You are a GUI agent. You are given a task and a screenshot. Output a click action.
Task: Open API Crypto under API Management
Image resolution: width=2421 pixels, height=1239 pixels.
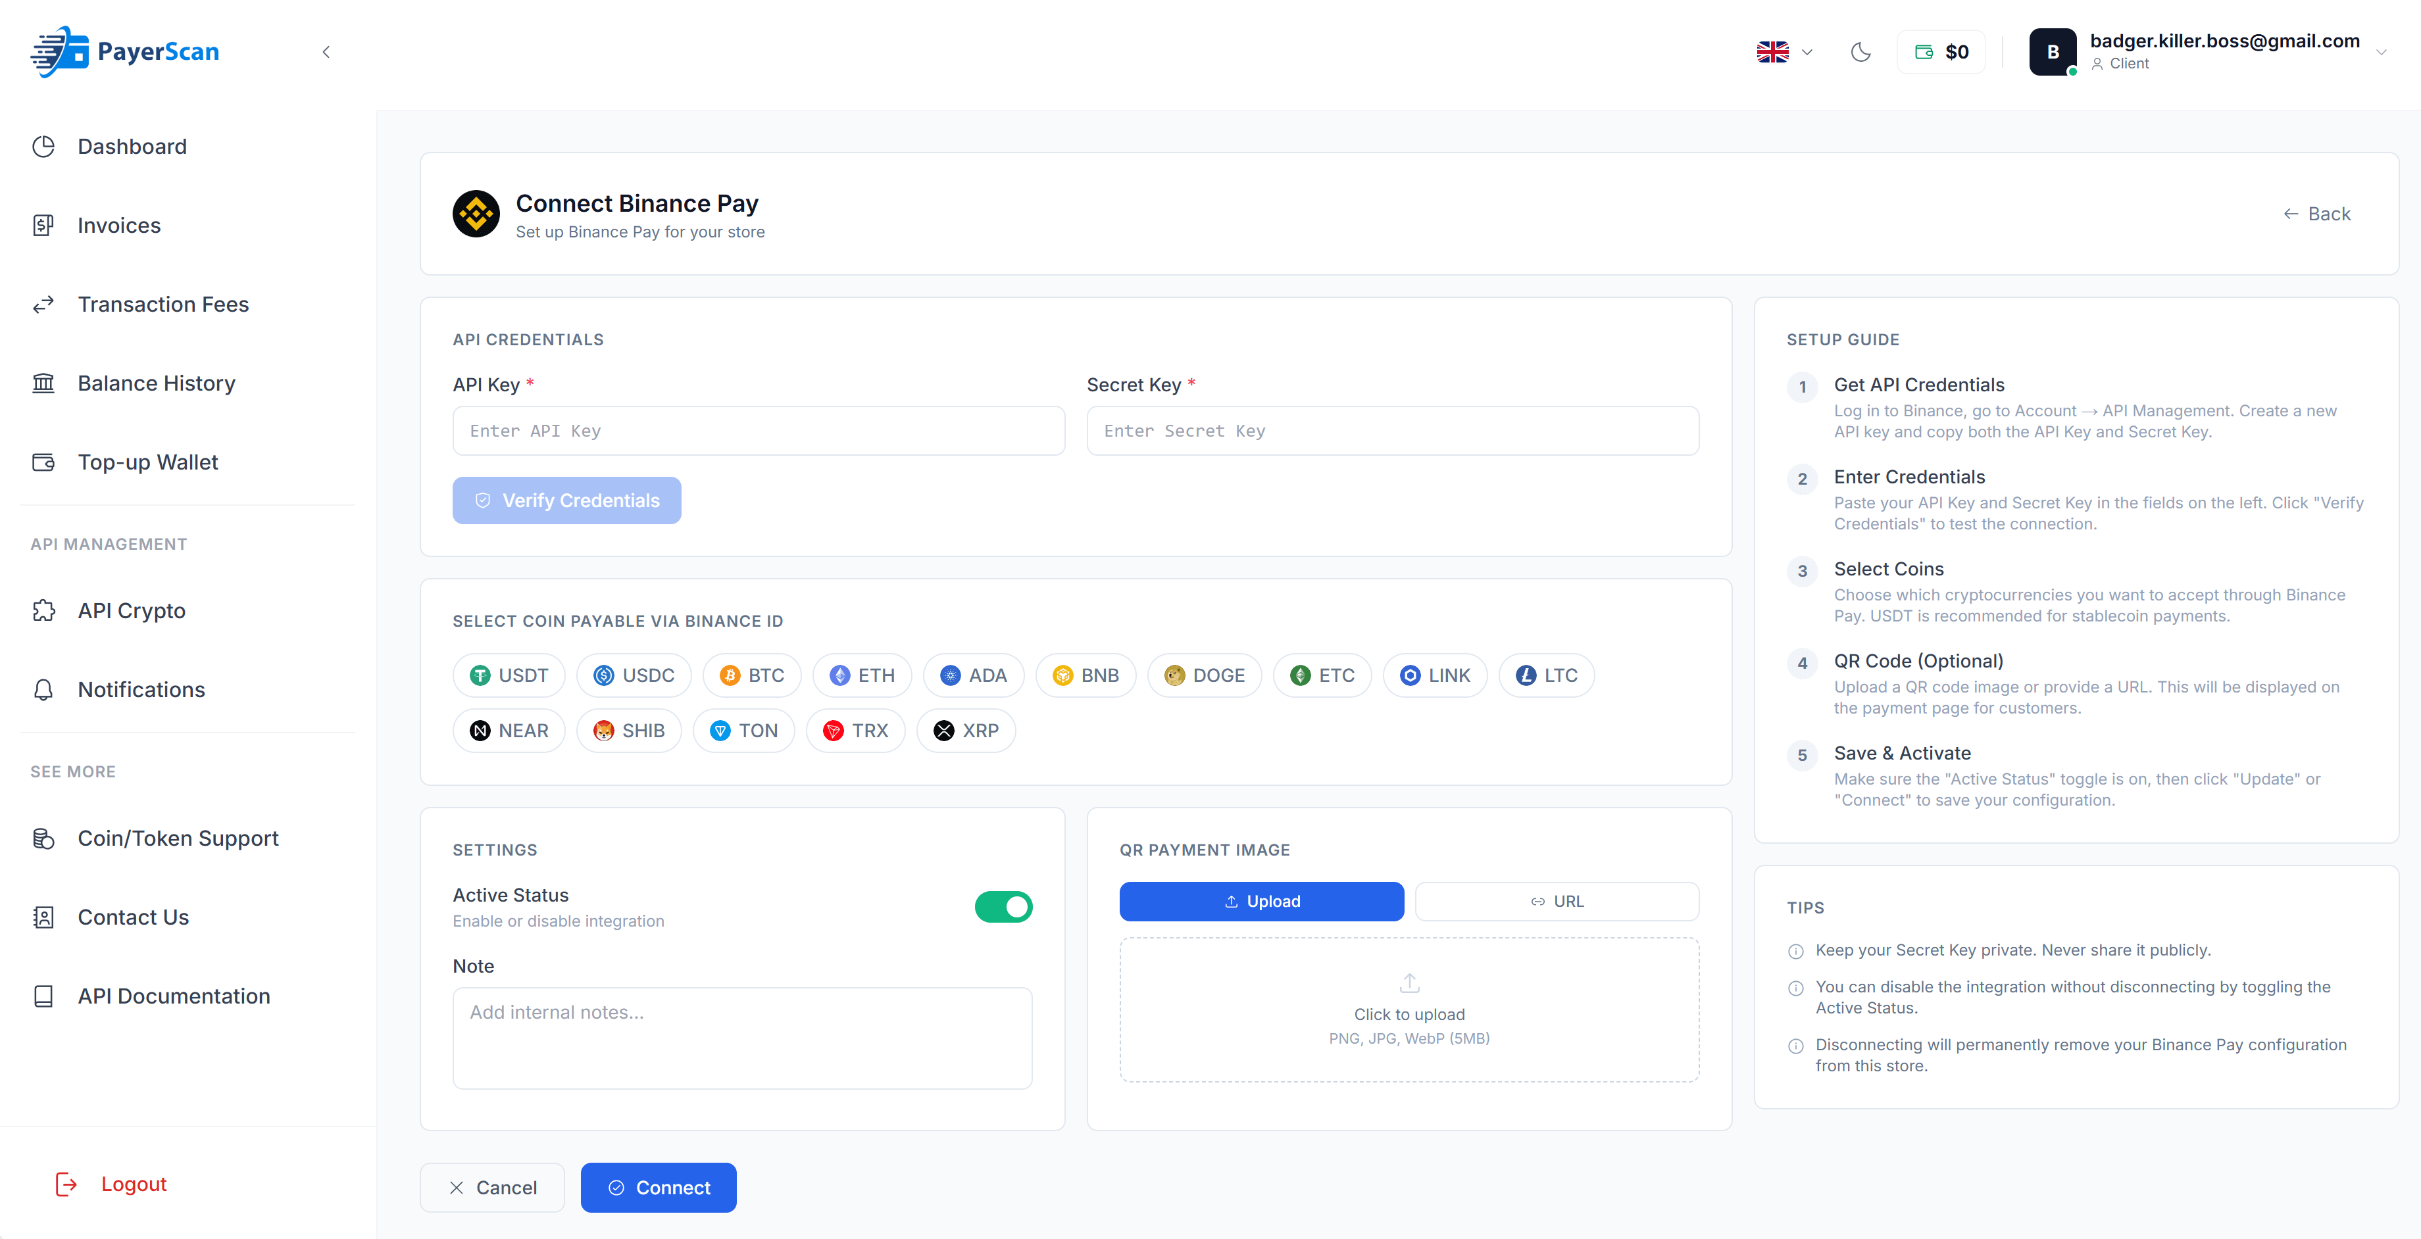tap(132, 610)
